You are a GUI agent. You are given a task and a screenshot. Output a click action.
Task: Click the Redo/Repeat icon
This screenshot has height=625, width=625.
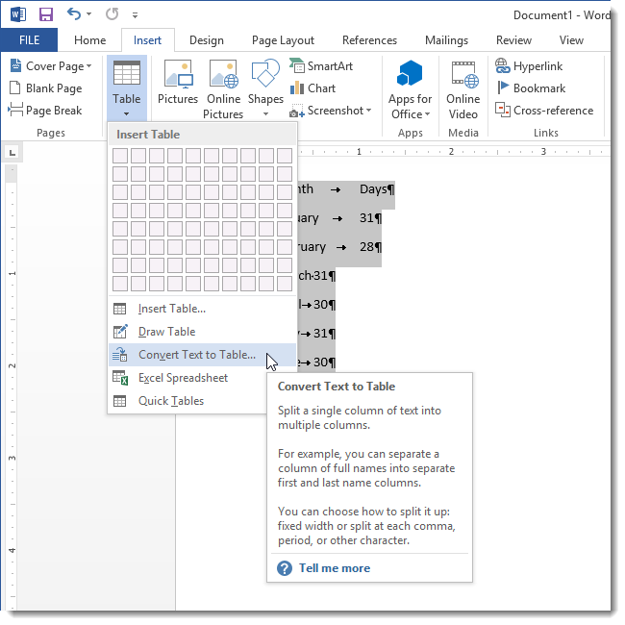112,14
